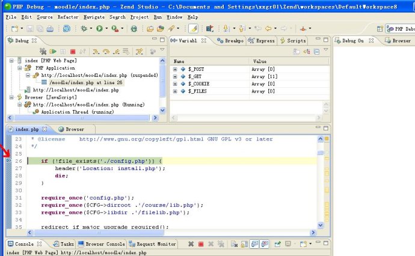The height and width of the screenshot is (256, 415).
Task: Click the red Terminate icon in Debug view
Action: 73,52
